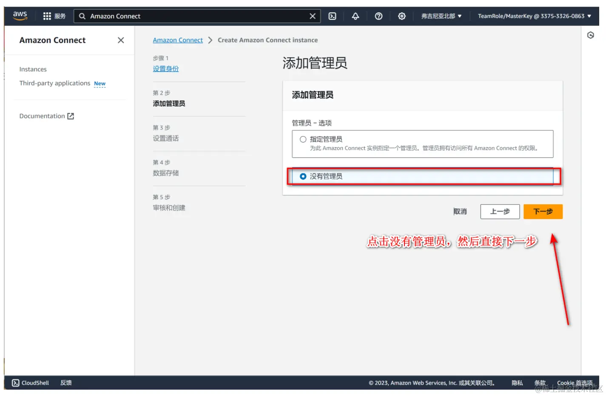Clear the search box with X icon

tap(313, 16)
